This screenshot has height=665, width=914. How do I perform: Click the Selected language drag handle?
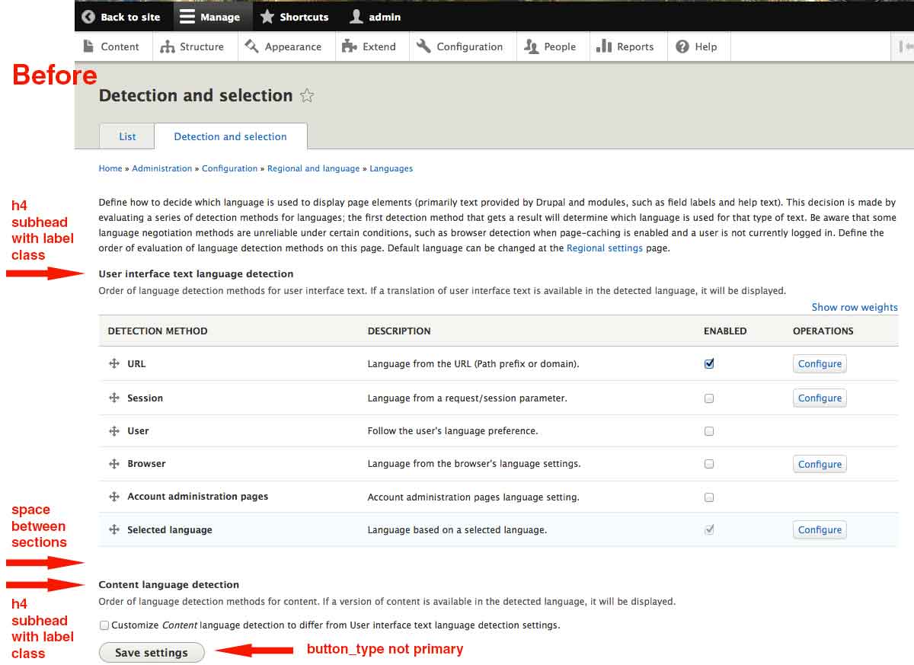pos(114,530)
